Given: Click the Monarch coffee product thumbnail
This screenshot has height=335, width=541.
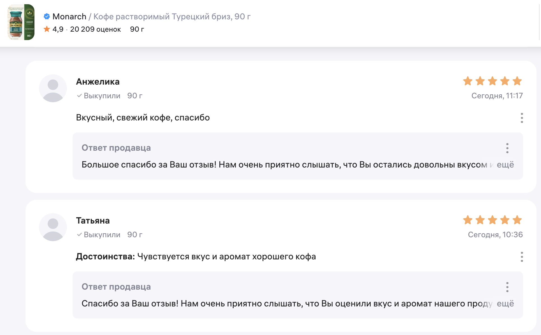Looking at the screenshot, I should pos(21,22).
